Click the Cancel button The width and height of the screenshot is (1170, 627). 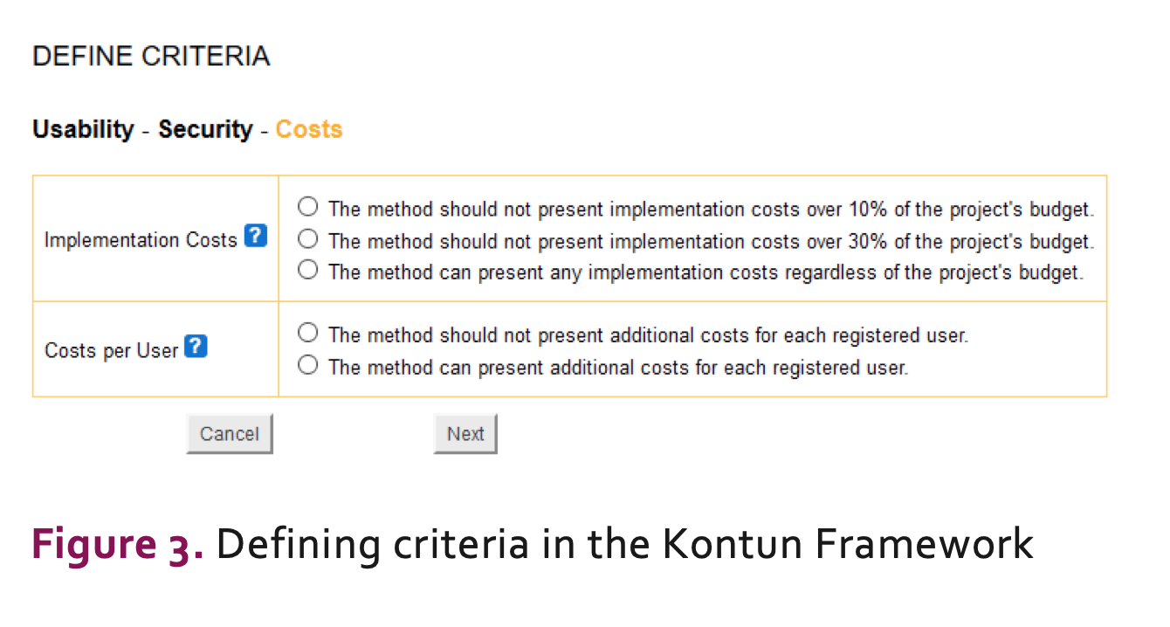[230, 434]
